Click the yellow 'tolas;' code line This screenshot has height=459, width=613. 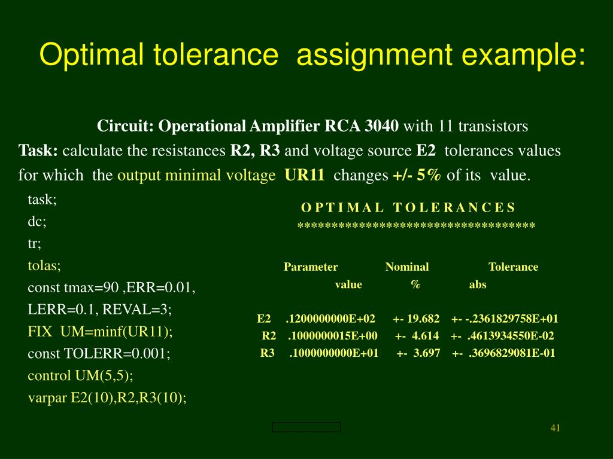tap(44, 265)
